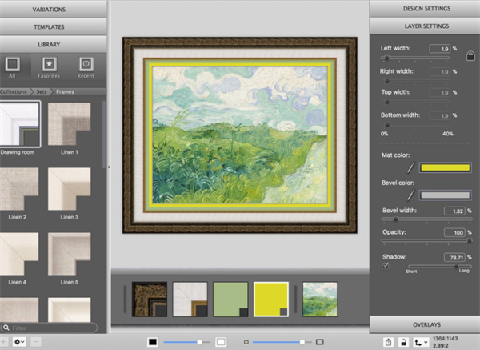Open the gray Bevel color swatch
The width and height of the screenshot is (480, 350).
446,195
